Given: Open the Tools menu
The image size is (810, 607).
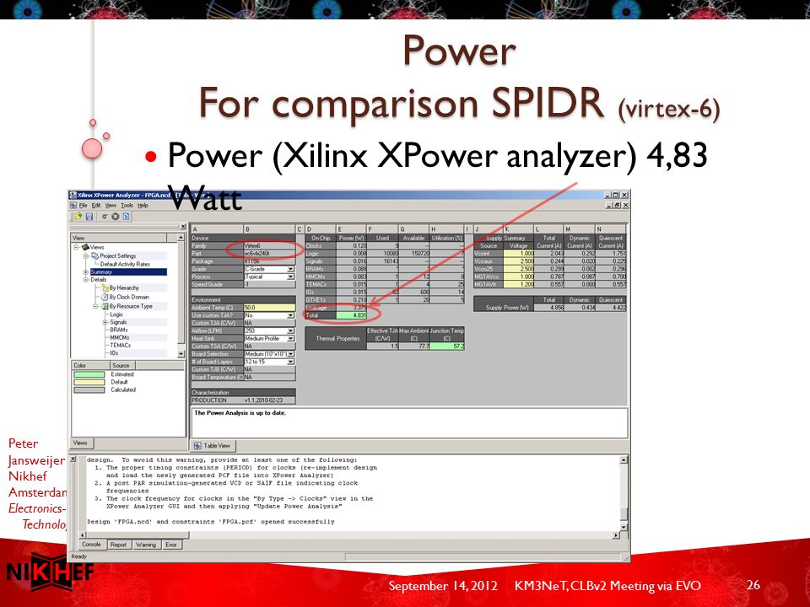Looking at the screenshot, I should 127,206.
